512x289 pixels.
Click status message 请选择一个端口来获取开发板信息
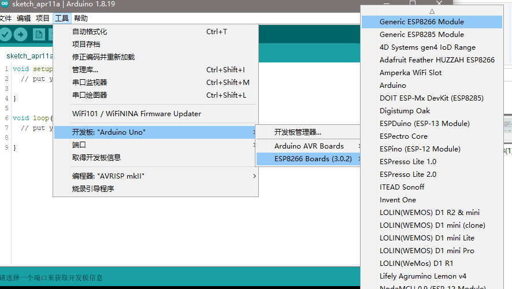click(x=51, y=278)
